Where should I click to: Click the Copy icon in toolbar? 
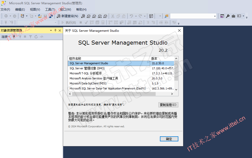point(118,16)
